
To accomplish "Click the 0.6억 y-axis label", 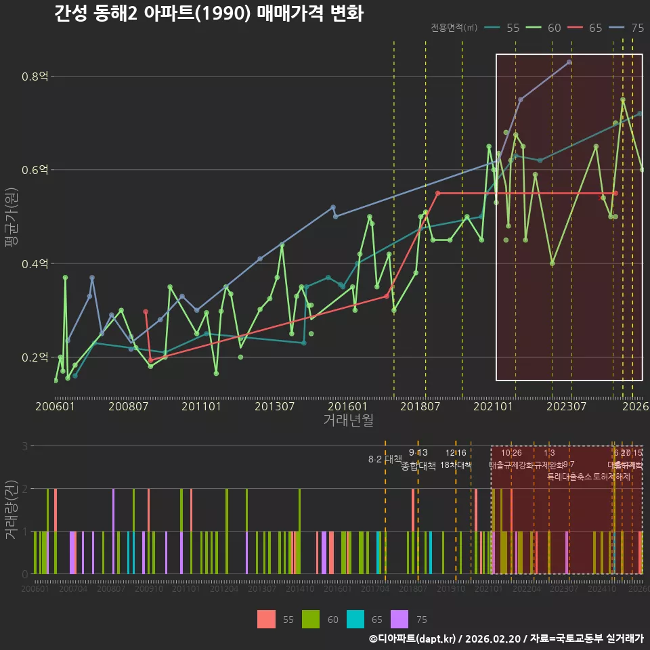I will (35, 169).
